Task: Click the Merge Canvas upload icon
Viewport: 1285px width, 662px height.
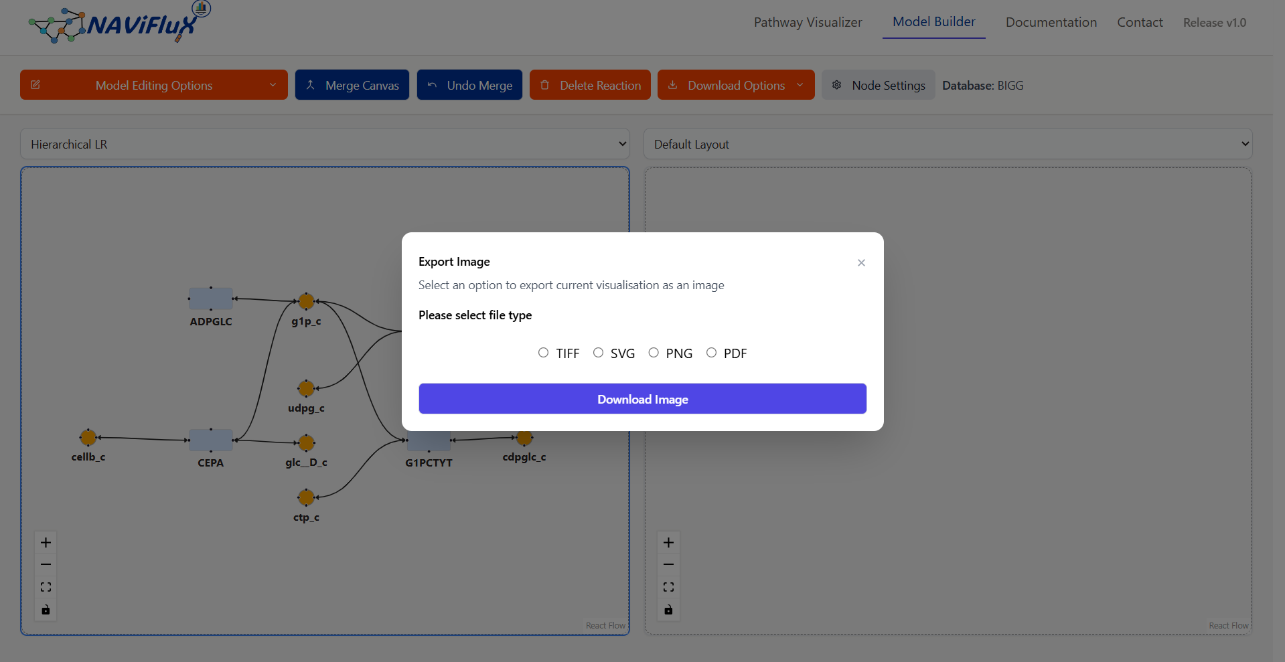Action: 311,85
